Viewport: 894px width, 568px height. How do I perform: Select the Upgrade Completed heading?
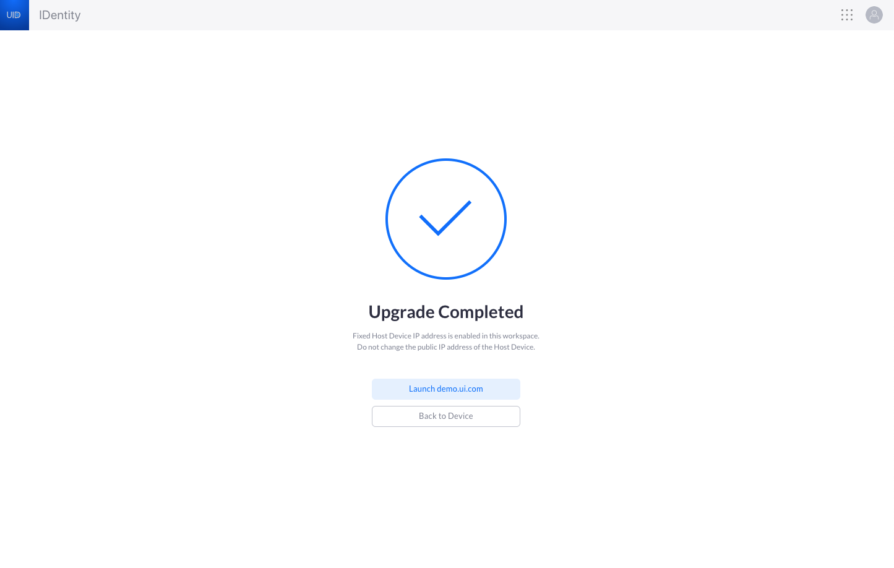click(x=446, y=312)
